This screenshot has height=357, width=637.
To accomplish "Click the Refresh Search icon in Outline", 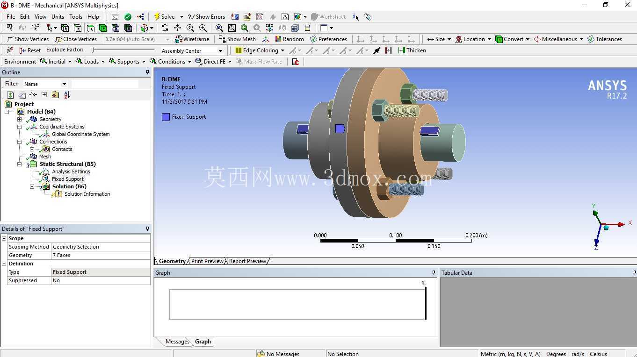I will click(x=10, y=95).
